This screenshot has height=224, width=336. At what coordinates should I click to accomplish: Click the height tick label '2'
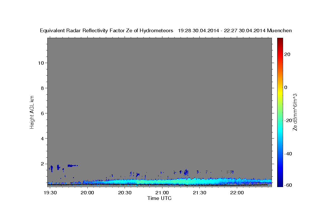pos(42,164)
